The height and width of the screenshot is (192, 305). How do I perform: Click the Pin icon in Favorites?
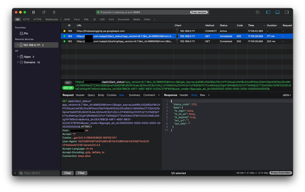pos(22,33)
